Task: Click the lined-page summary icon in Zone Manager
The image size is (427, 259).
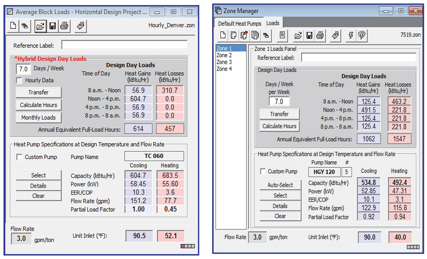Action: click(282, 35)
